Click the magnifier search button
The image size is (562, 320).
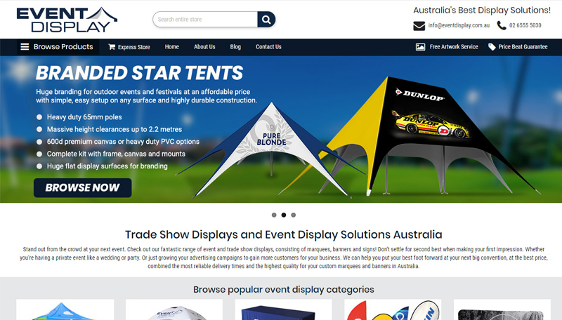[266, 20]
